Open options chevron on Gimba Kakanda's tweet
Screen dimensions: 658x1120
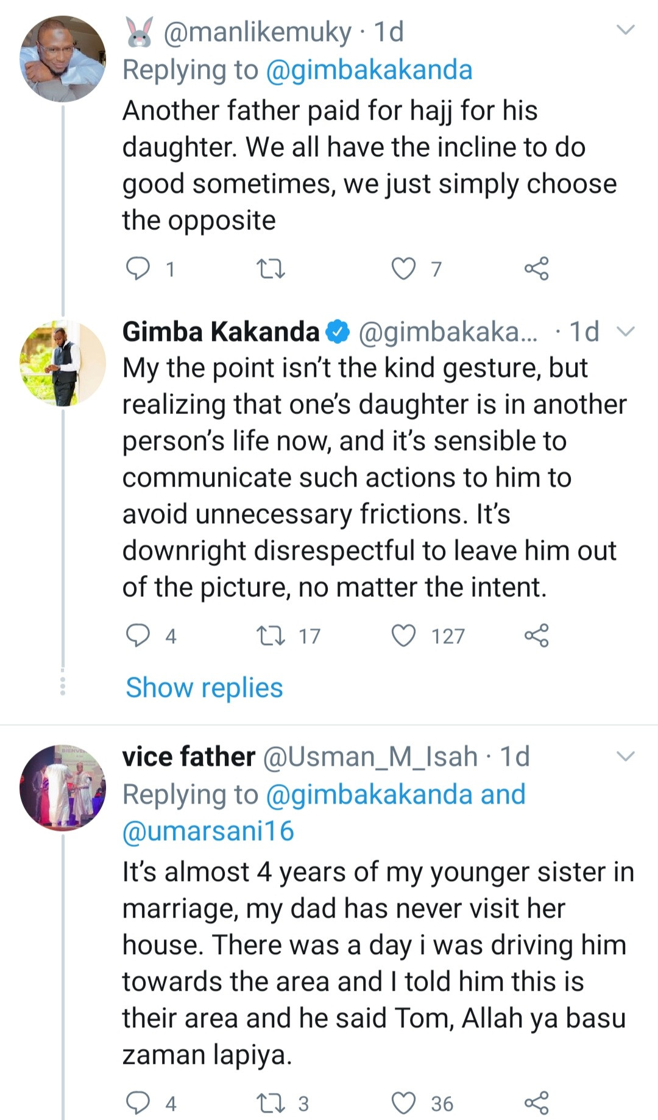pyautogui.click(x=626, y=331)
